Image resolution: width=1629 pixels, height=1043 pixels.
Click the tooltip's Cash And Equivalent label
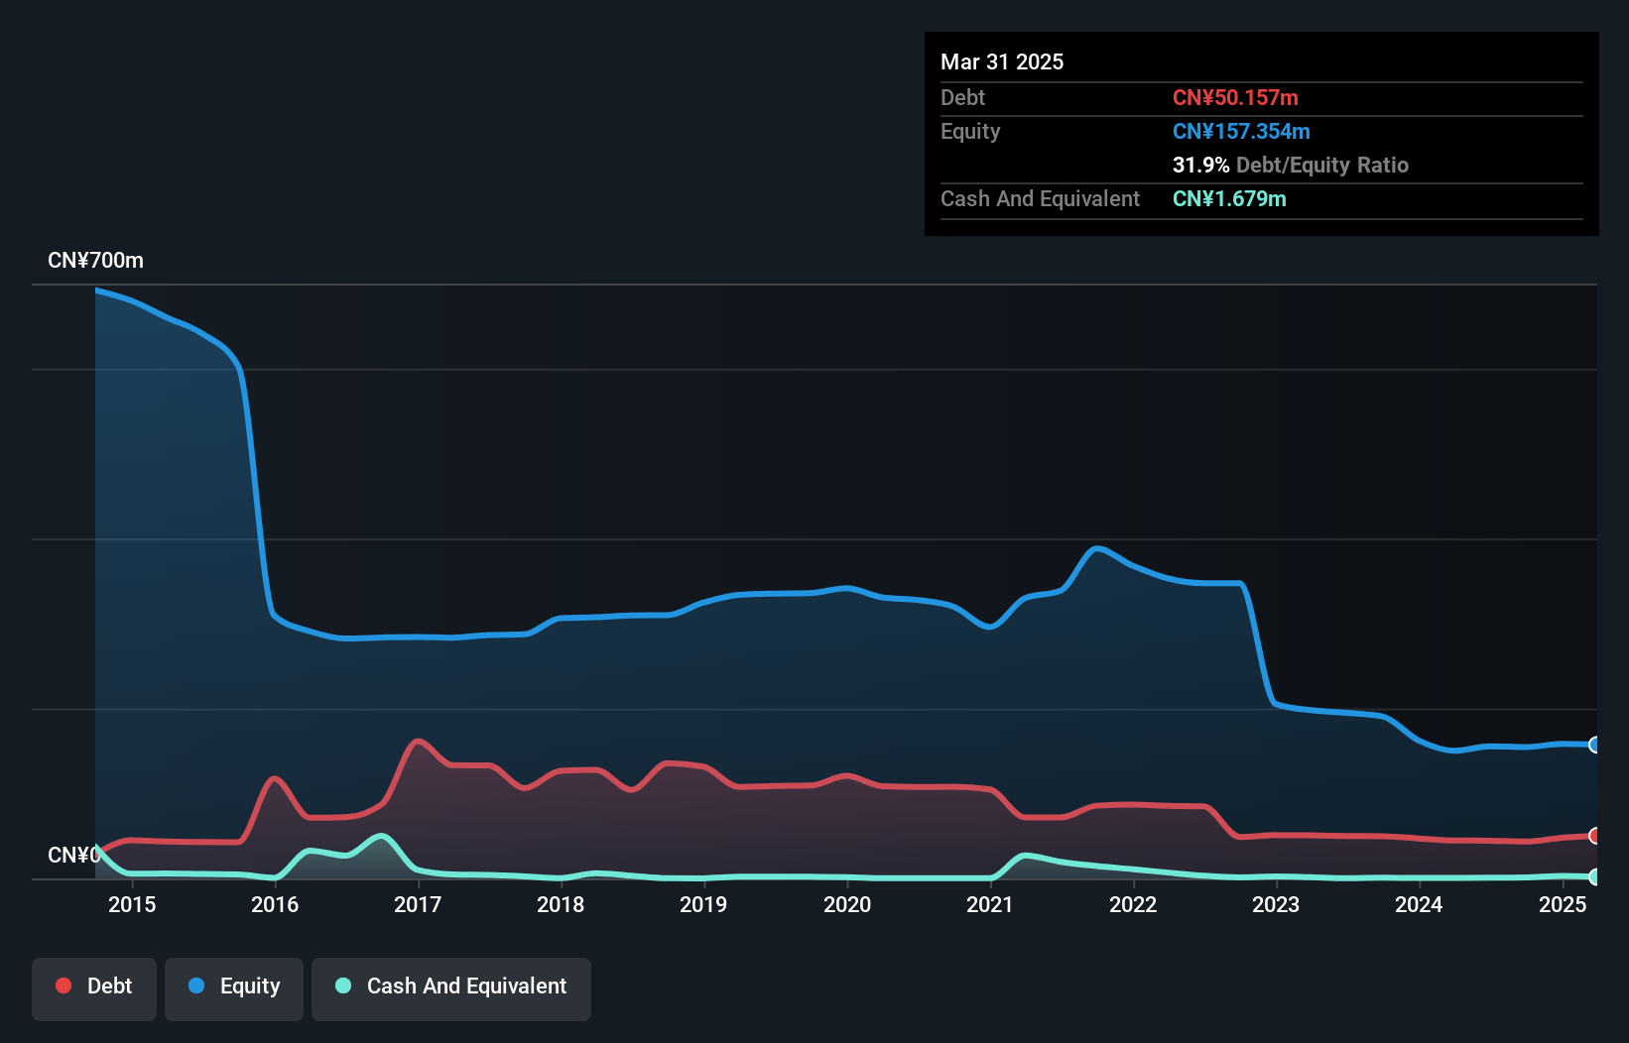1040,198
